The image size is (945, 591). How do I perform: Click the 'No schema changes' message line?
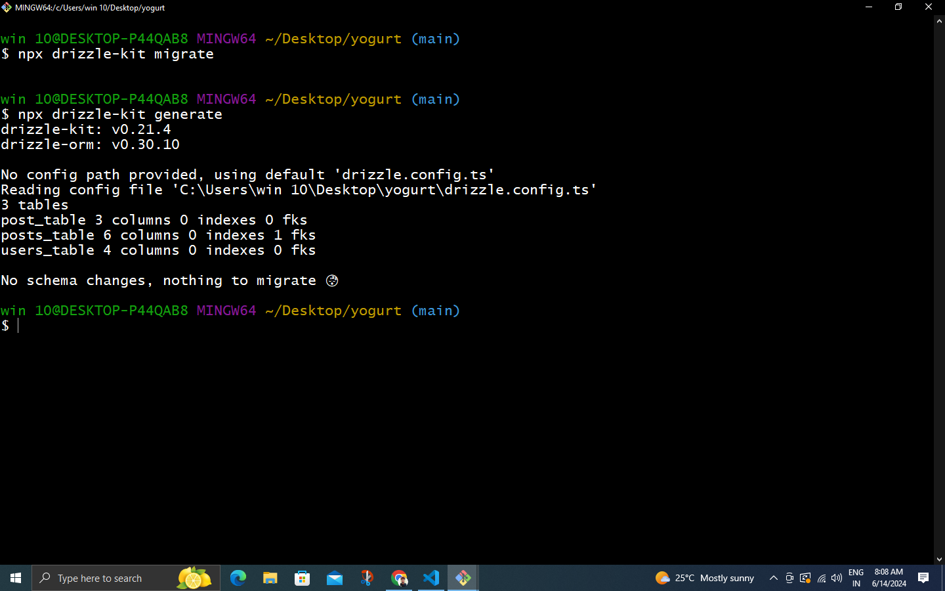[x=170, y=280]
